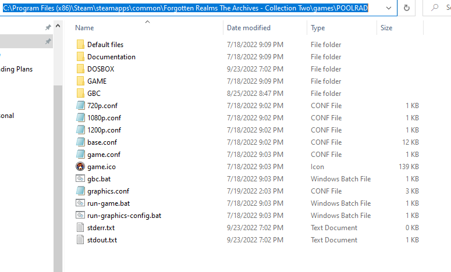Screen dimensions: 451x272
Task: Select the DOSBOX folder icon
Action: point(80,69)
